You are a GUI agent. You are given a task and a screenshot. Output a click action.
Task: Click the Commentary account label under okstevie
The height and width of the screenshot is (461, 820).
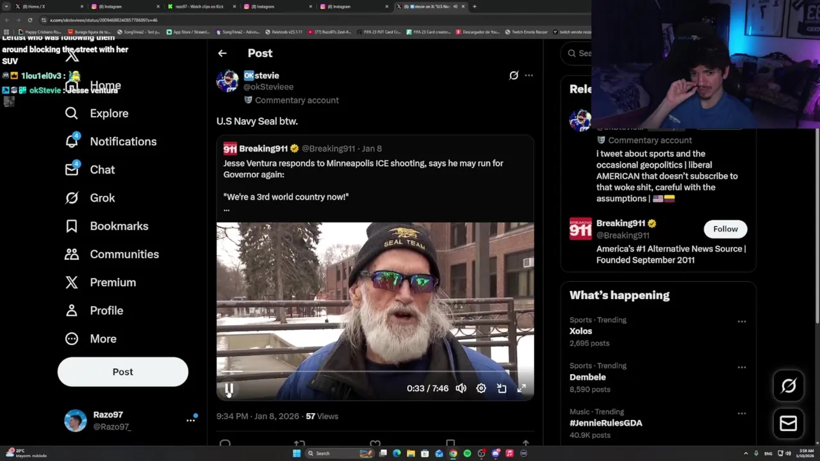[x=297, y=101]
